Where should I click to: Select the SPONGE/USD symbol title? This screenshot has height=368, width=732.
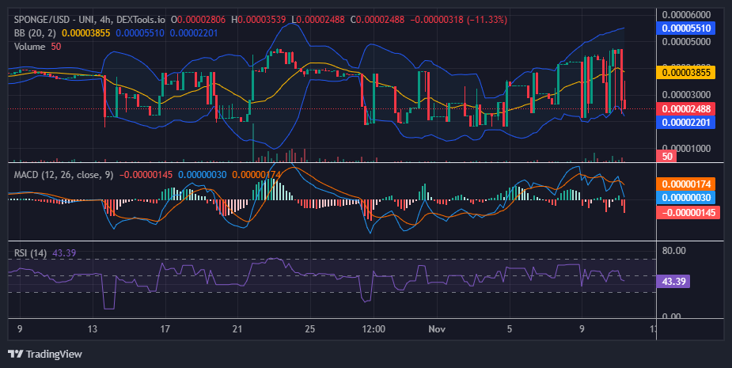[x=42, y=20]
